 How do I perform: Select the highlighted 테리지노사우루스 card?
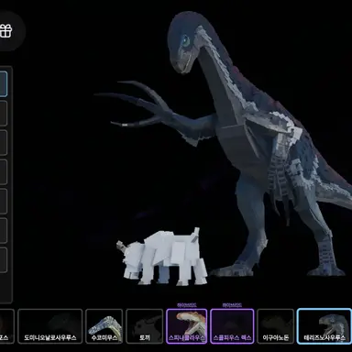(x=324, y=326)
